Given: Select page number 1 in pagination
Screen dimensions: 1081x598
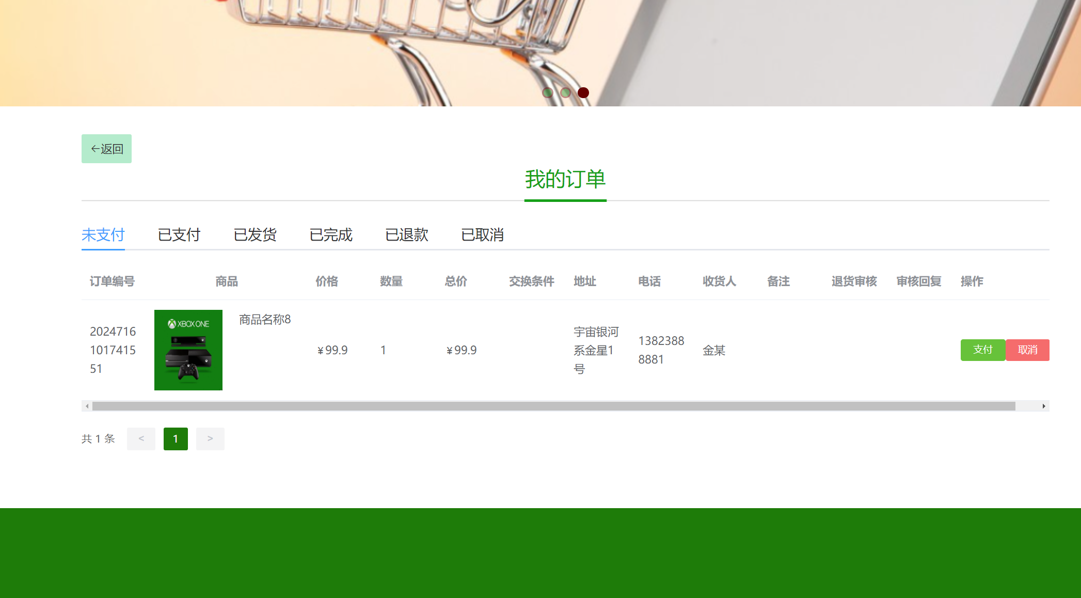Looking at the screenshot, I should point(176,438).
